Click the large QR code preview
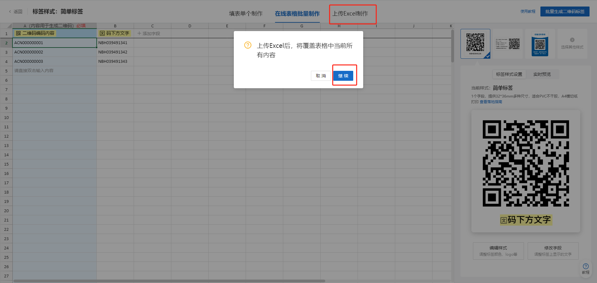 coord(526,163)
